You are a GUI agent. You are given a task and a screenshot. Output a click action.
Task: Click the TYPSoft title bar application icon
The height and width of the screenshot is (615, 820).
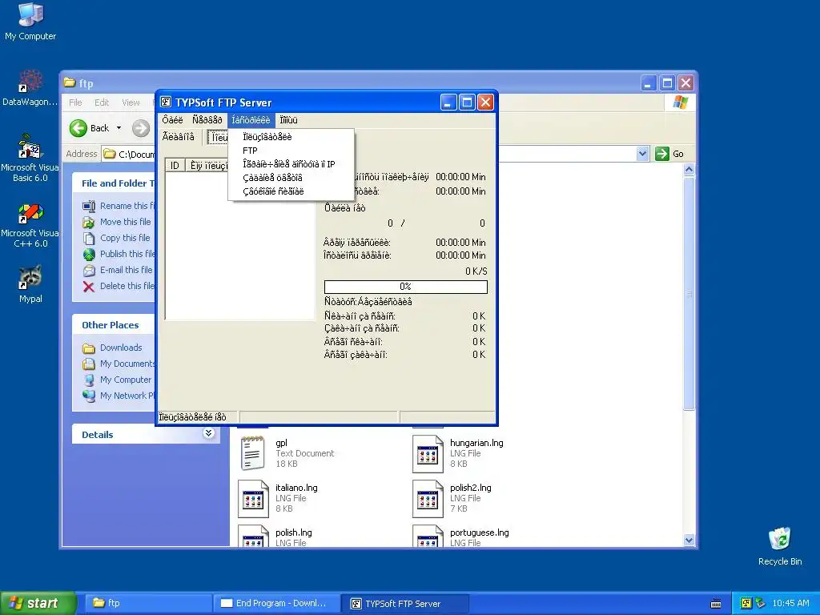[166, 102]
